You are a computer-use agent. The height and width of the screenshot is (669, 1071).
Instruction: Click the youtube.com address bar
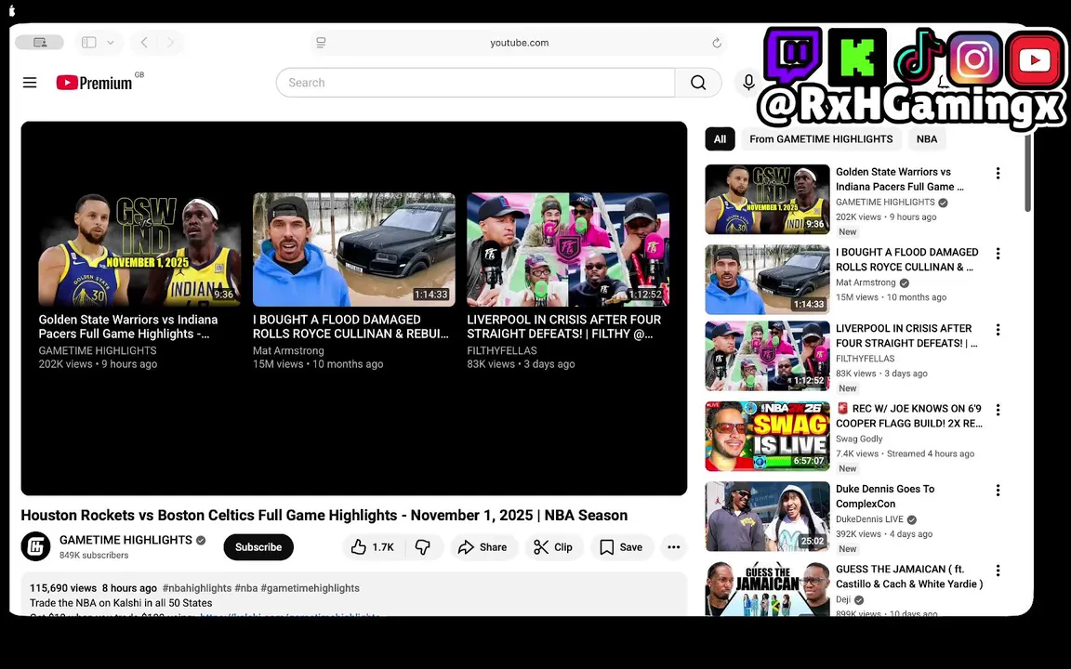pyautogui.click(x=519, y=43)
